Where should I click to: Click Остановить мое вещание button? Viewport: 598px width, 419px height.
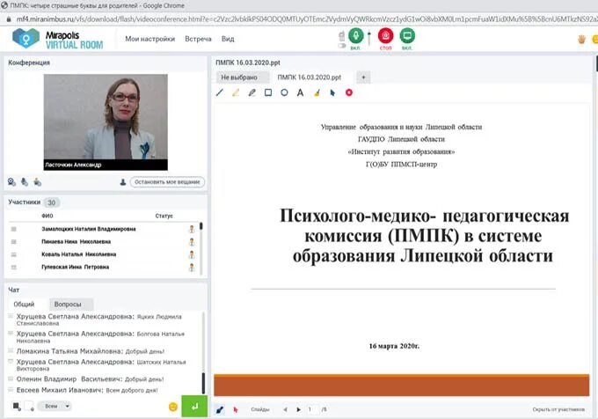click(x=167, y=182)
